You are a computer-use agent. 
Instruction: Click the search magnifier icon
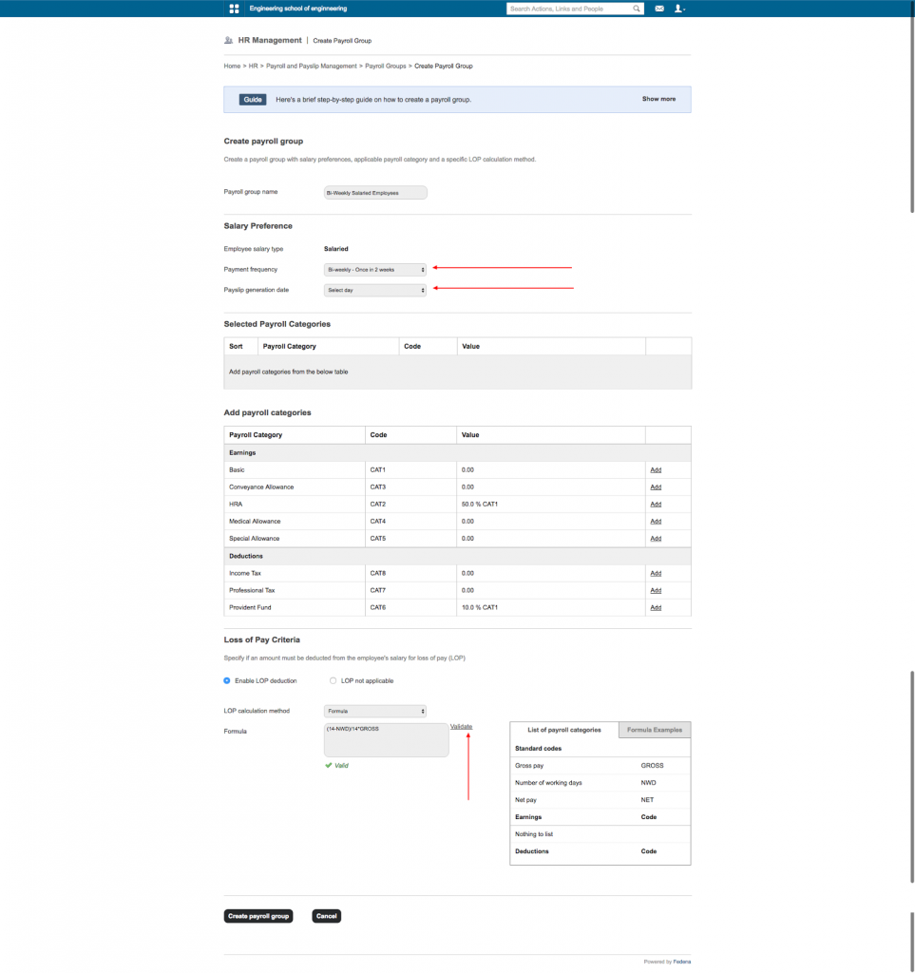tap(637, 9)
